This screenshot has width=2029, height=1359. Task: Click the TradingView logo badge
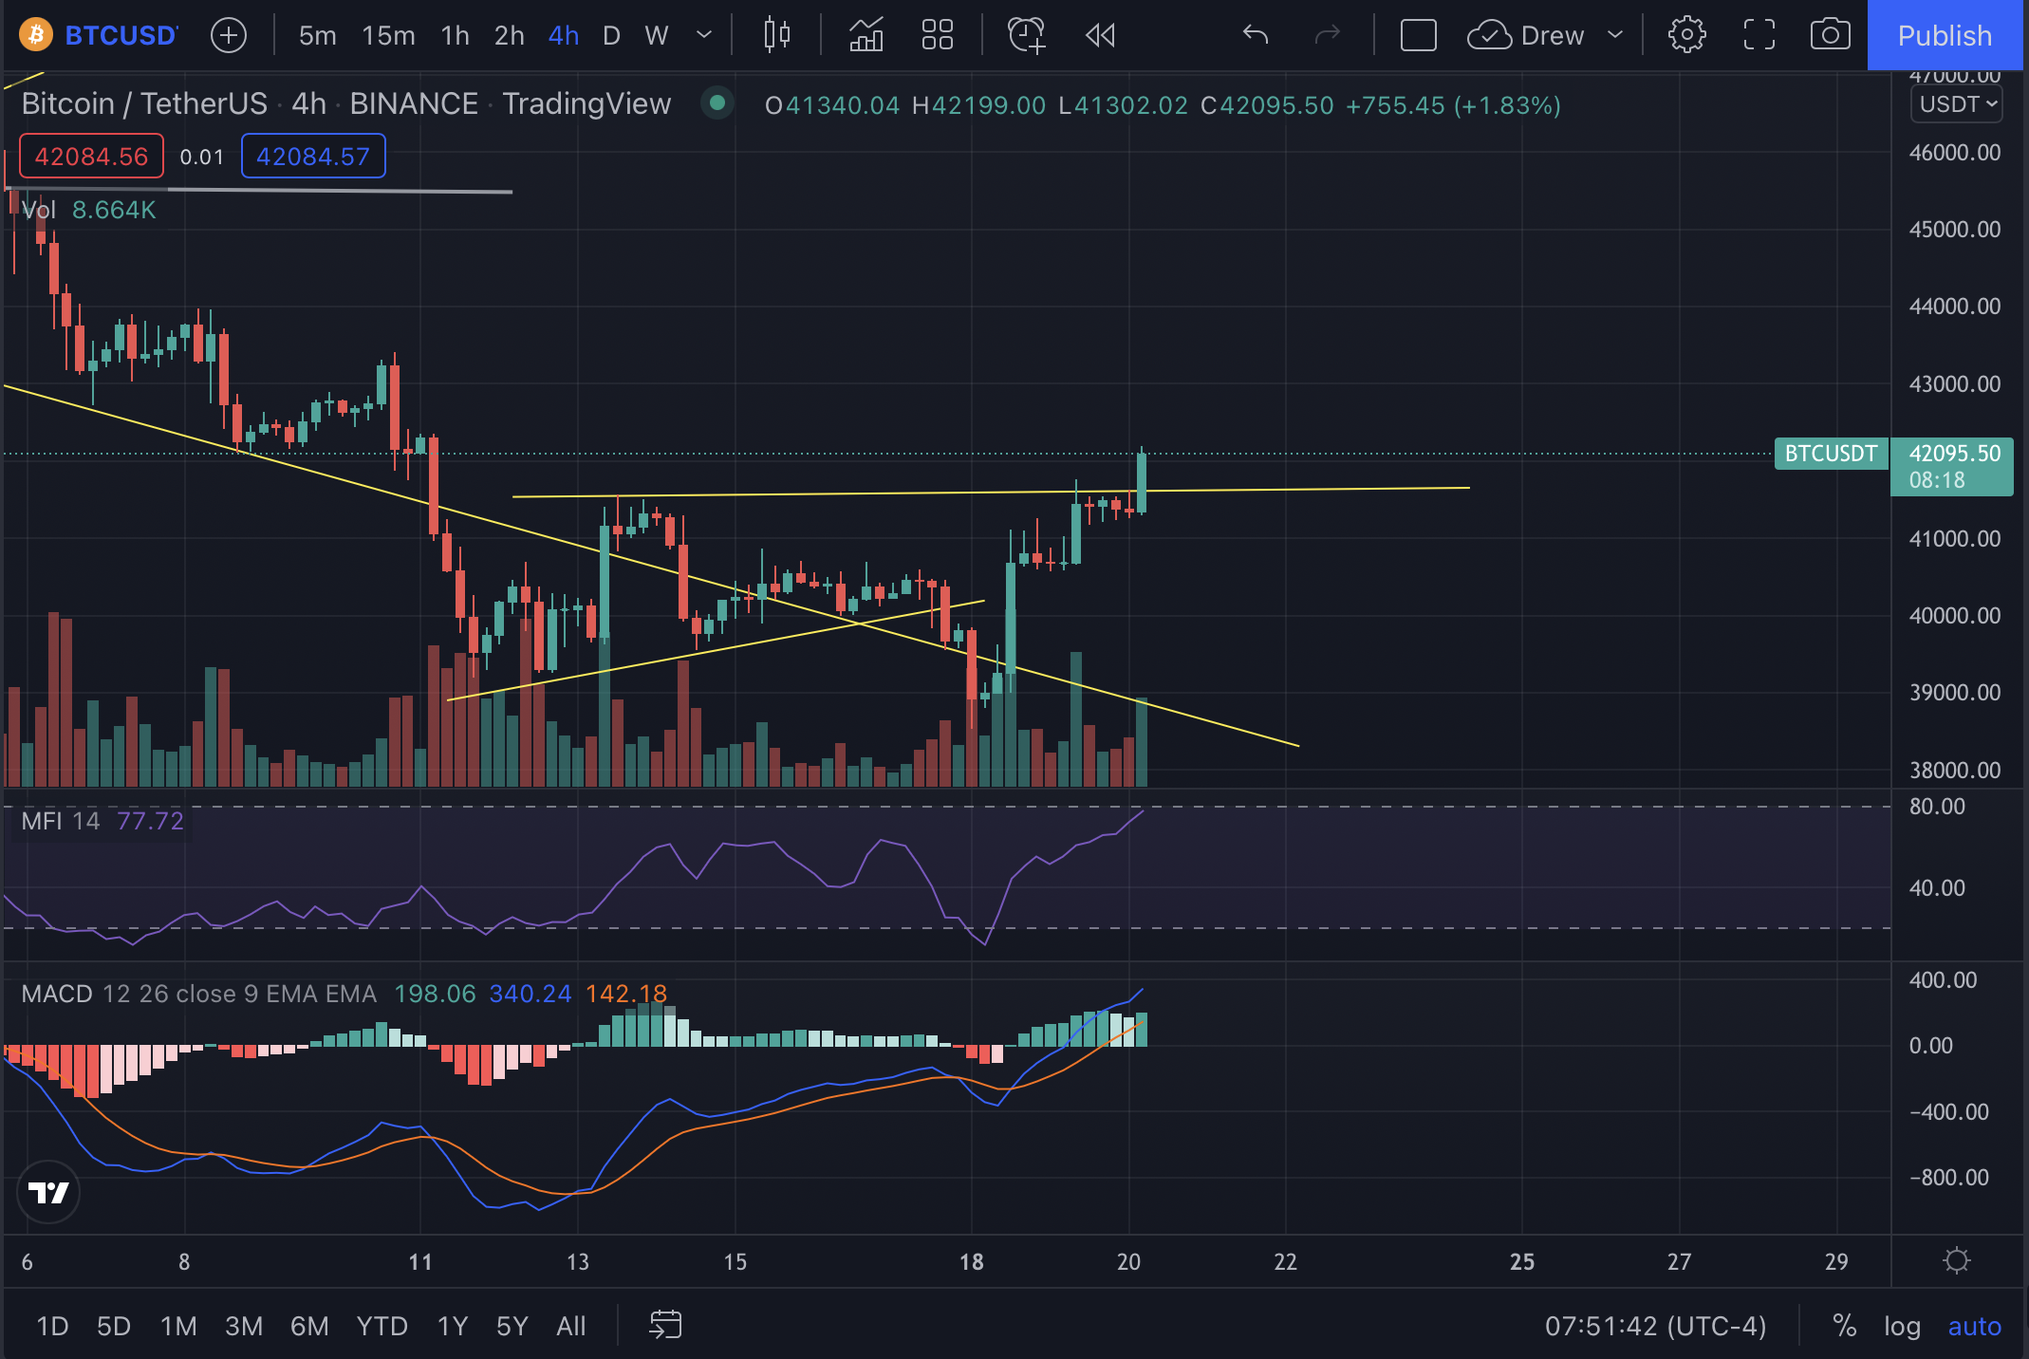[48, 1192]
